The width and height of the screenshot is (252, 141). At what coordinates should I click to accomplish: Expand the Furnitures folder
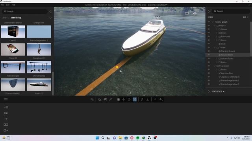pos(217,36)
